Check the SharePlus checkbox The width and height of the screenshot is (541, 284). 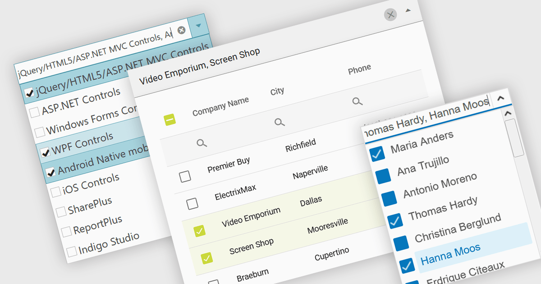(61, 211)
